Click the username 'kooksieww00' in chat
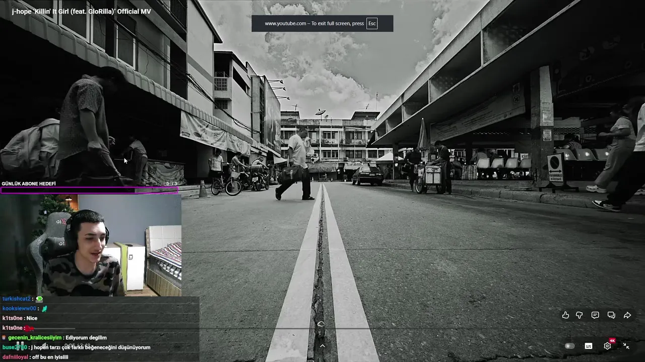Screen dimensions: 645x362 point(19,308)
